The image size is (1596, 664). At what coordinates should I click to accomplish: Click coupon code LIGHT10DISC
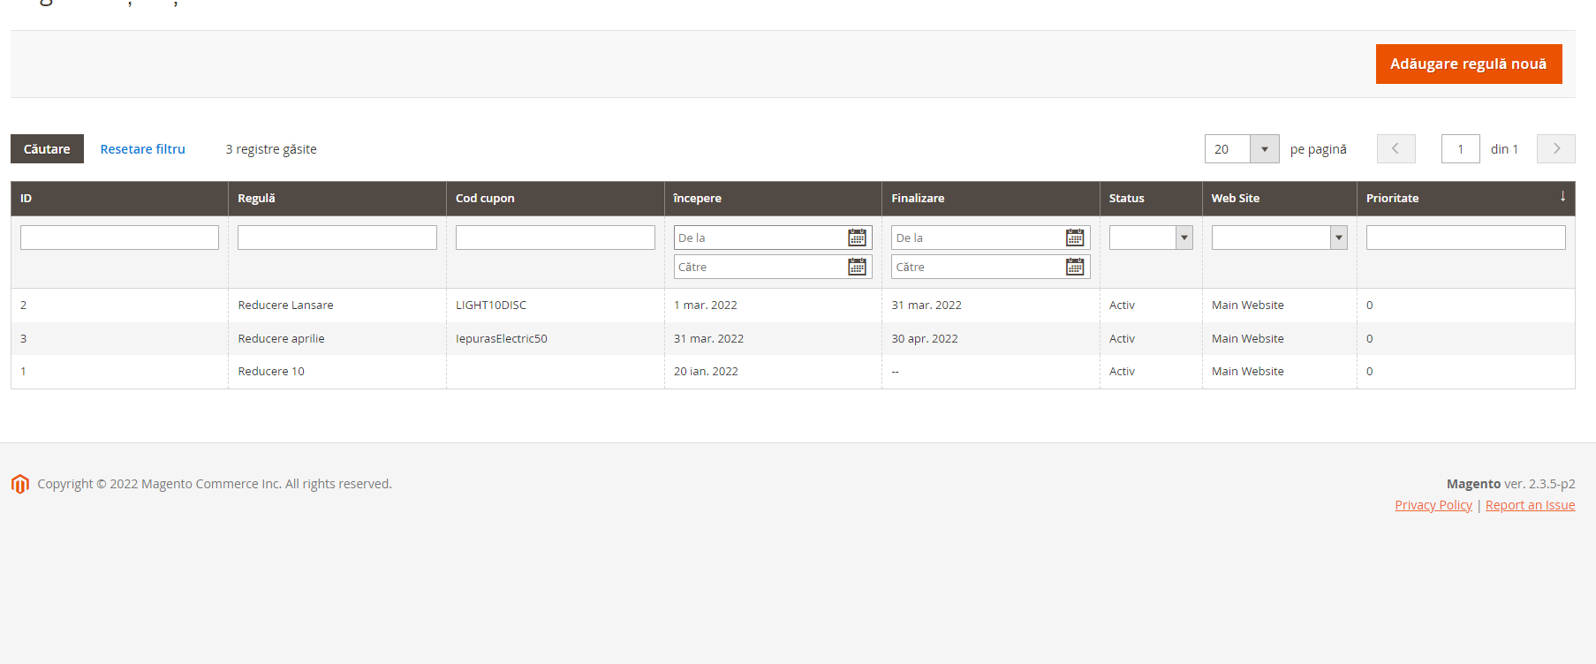pos(491,305)
